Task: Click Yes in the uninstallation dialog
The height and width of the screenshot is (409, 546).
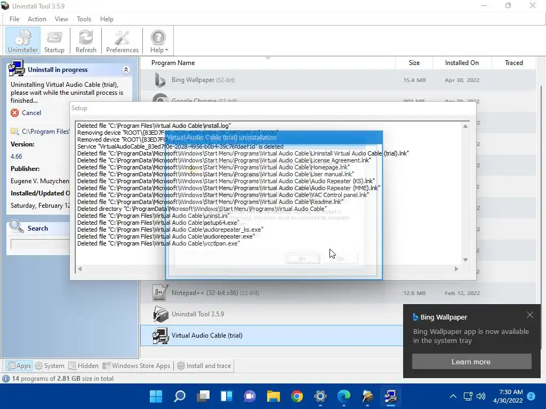Action: [x=302, y=258]
